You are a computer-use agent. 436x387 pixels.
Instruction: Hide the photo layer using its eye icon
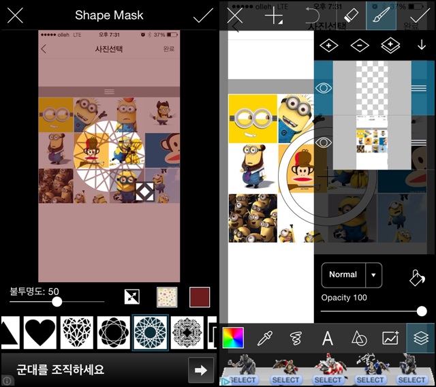point(324,142)
